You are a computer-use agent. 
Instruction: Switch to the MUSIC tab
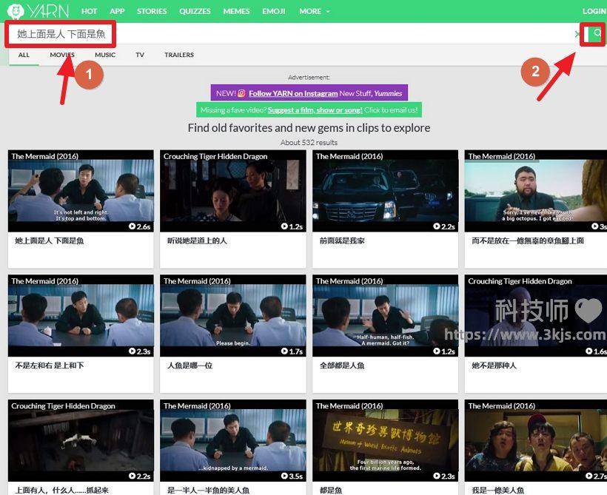[x=105, y=55]
